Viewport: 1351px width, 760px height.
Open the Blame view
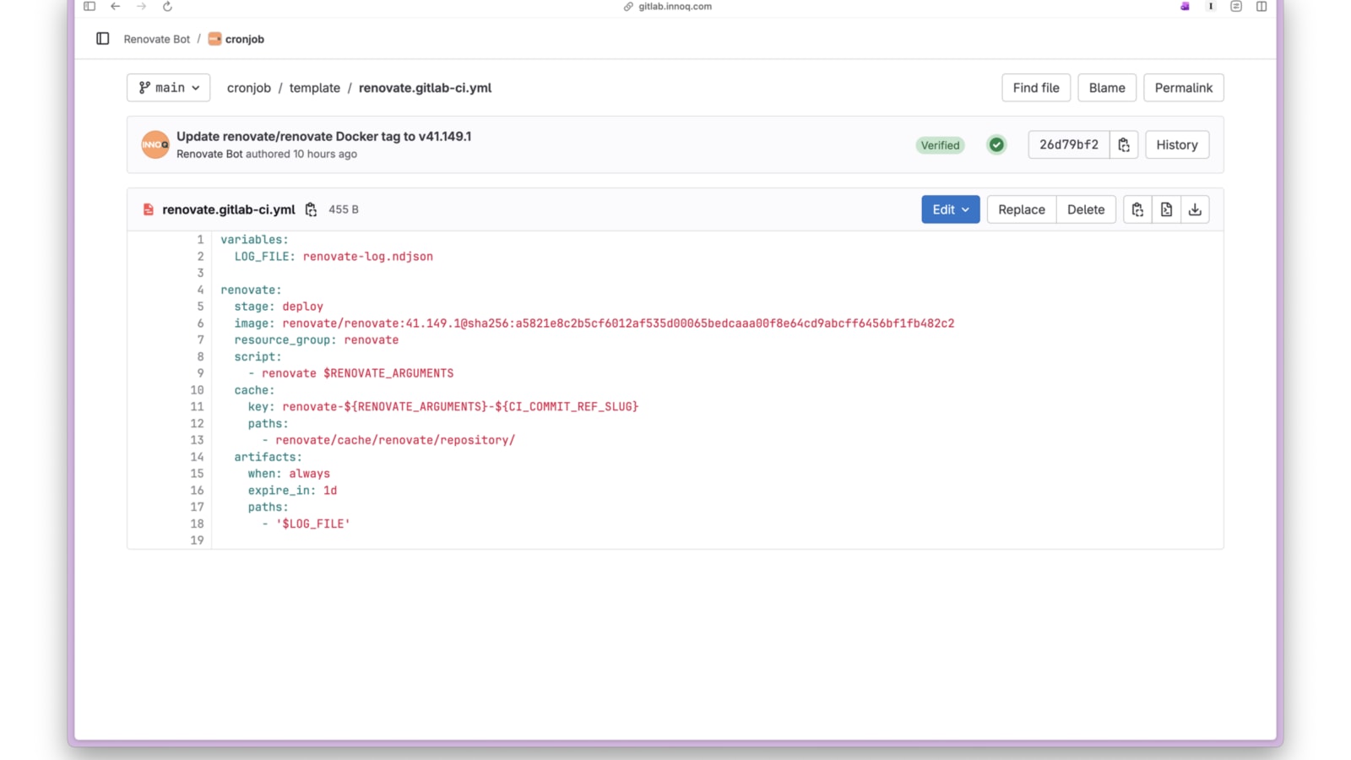coord(1107,88)
